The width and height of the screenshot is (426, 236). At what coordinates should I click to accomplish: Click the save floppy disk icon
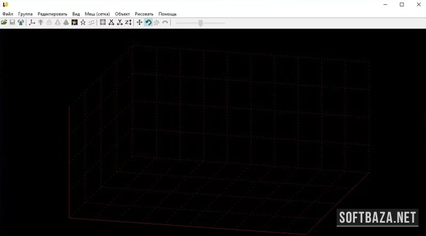pyautogui.click(x=12, y=22)
